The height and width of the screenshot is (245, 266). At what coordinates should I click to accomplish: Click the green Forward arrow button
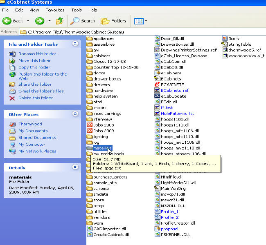click(40, 21)
